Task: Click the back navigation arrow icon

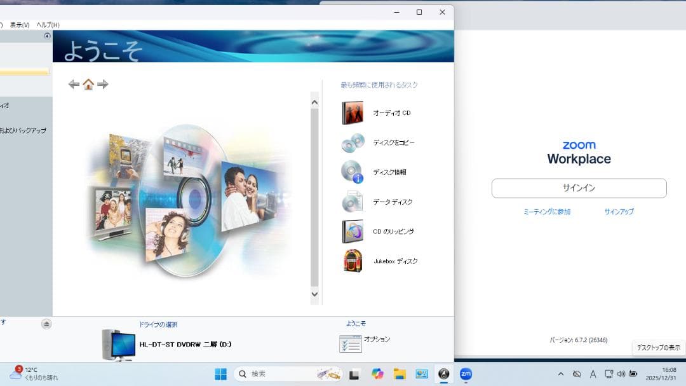Action: pos(74,84)
